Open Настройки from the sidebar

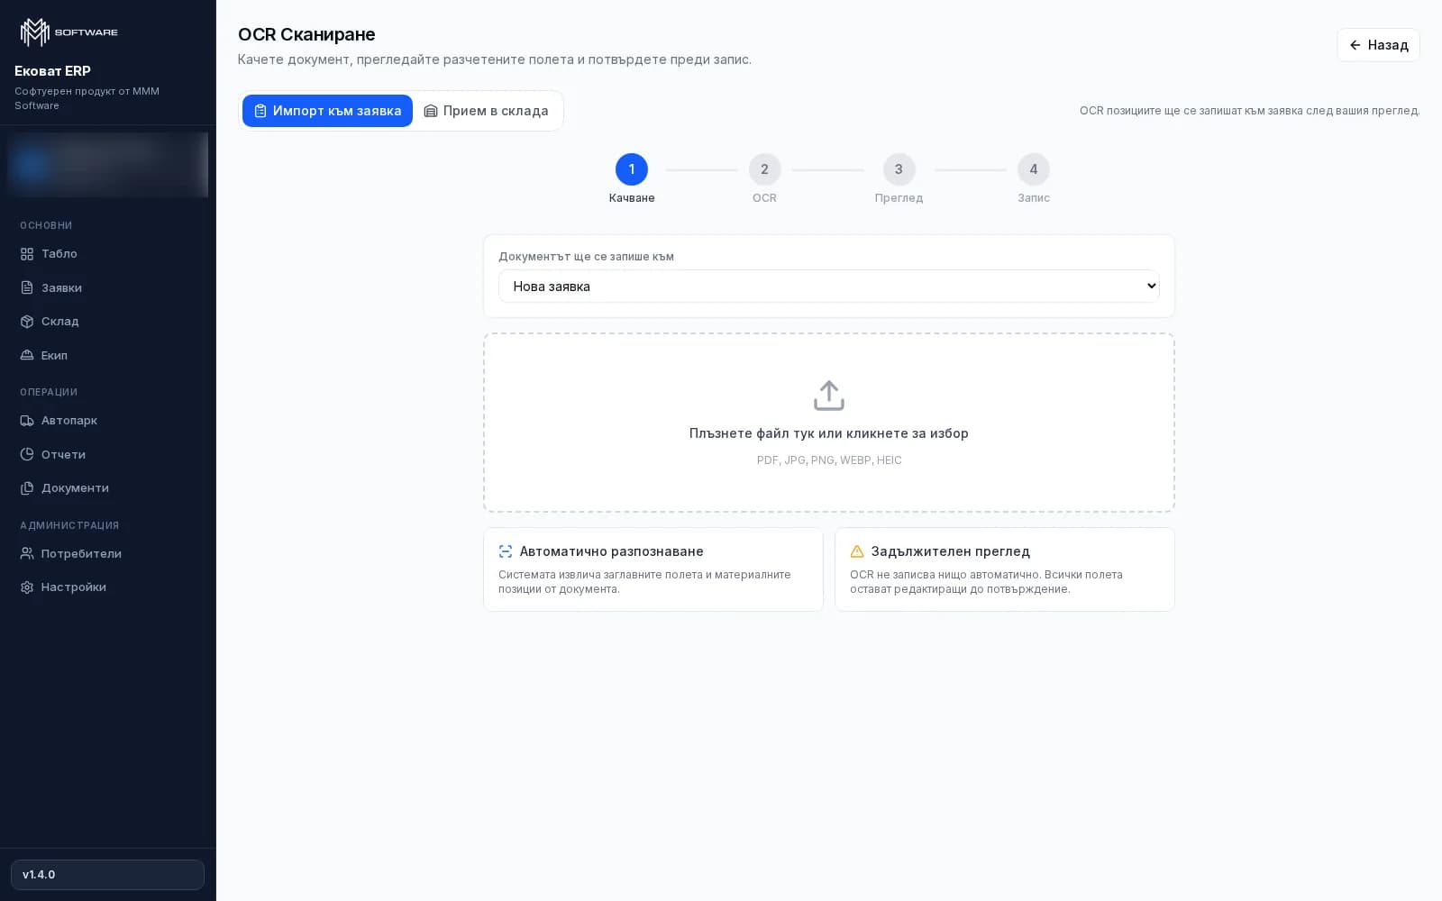click(x=108, y=587)
